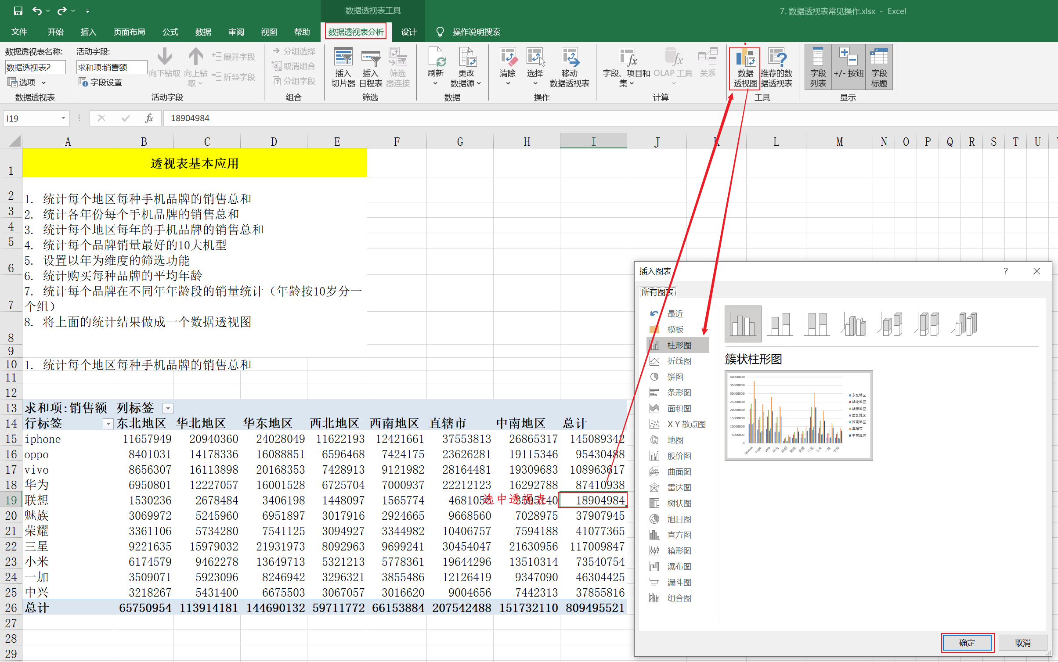Click Drill Up (向上钻取) arrow

196,67
